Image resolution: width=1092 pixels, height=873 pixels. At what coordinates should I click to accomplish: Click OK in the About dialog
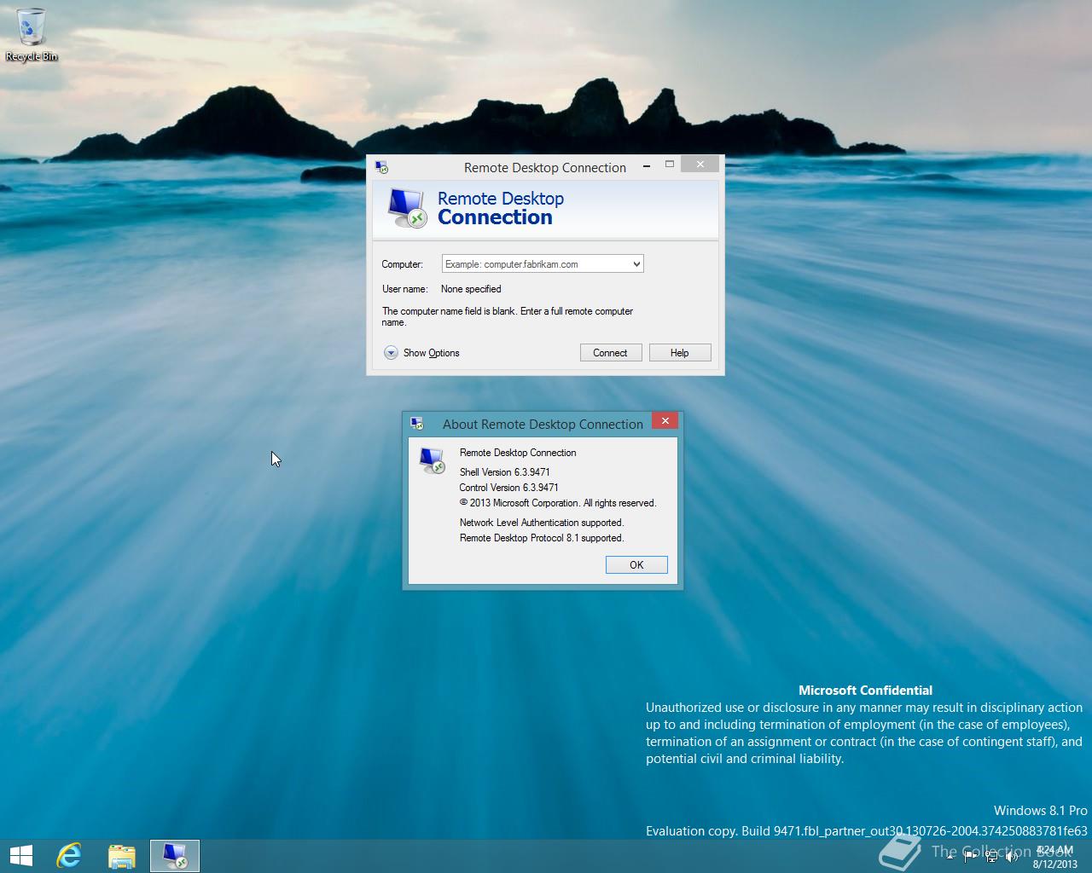[x=636, y=565]
